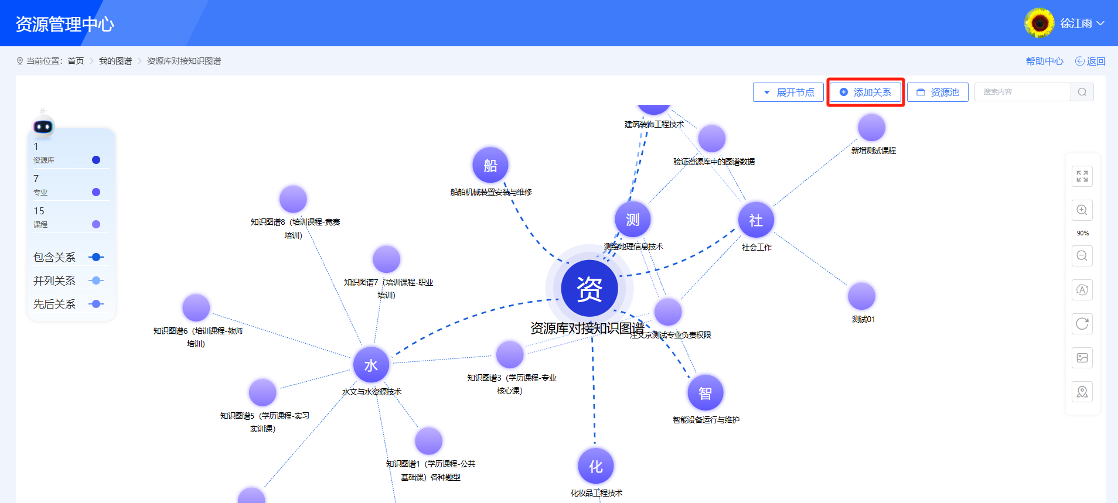
Task: Open the 帮助中心 link
Action: [x=1044, y=61]
